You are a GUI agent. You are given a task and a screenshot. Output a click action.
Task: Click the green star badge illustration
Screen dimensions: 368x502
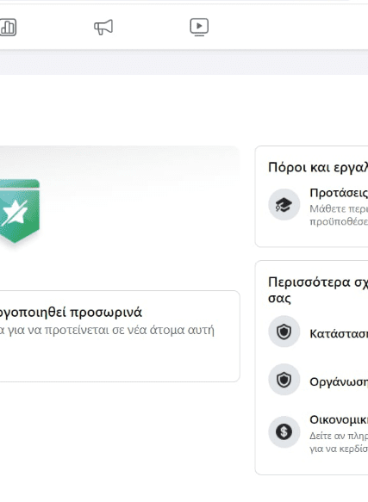tap(19, 211)
